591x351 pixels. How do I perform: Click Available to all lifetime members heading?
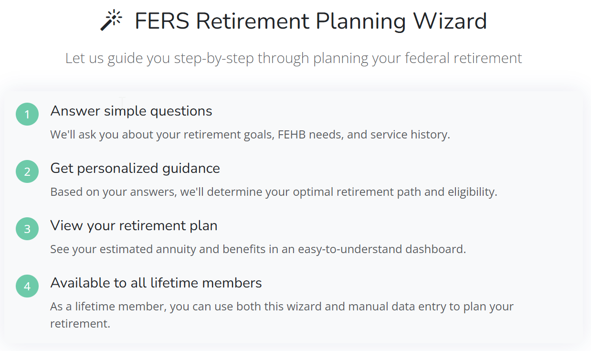click(x=156, y=283)
